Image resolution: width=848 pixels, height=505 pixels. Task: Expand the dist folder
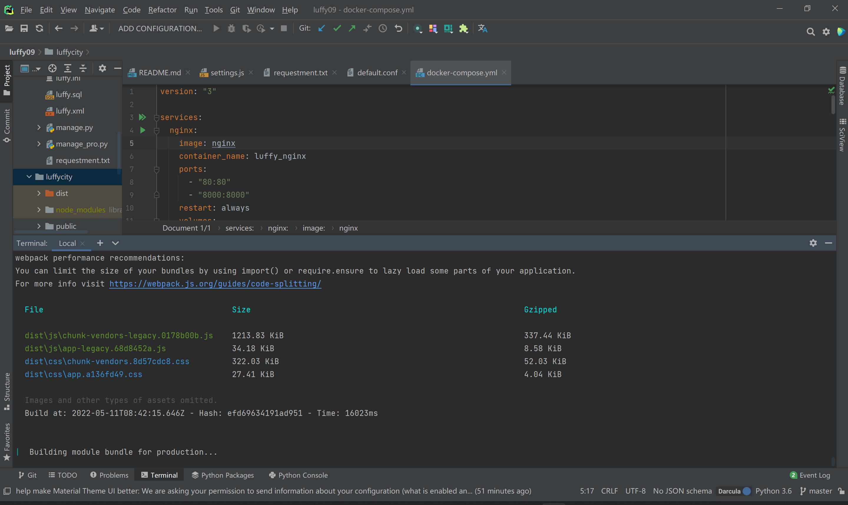coord(39,193)
